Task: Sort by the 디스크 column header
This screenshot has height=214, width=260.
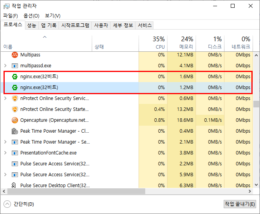Action: (210, 44)
